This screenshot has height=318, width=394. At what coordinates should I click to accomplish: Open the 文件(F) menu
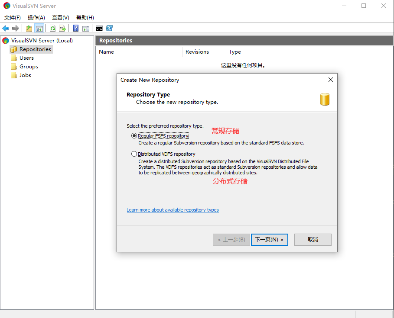tap(13, 18)
